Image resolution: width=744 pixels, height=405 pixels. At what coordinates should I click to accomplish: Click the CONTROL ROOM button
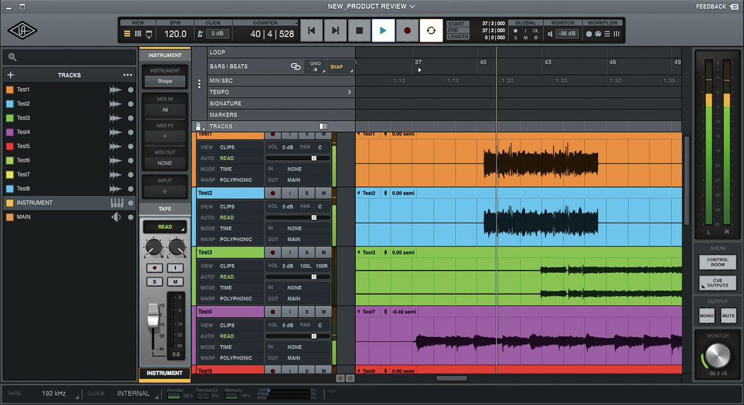[x=717, y=262]
